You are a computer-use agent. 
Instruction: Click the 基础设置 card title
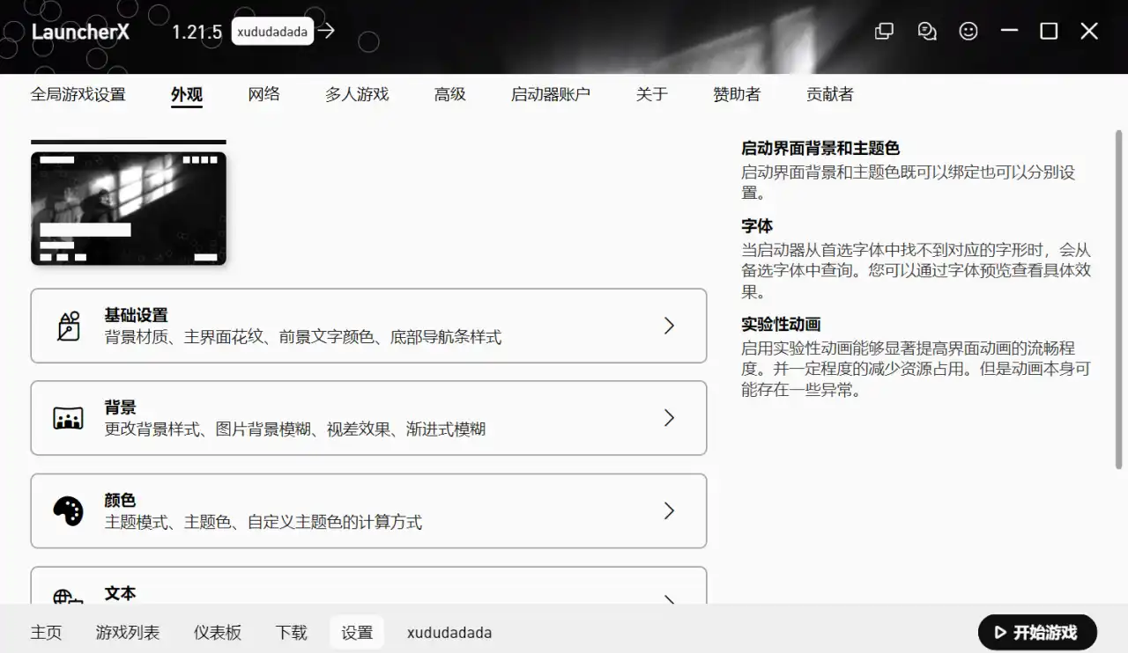coord(136,315)
